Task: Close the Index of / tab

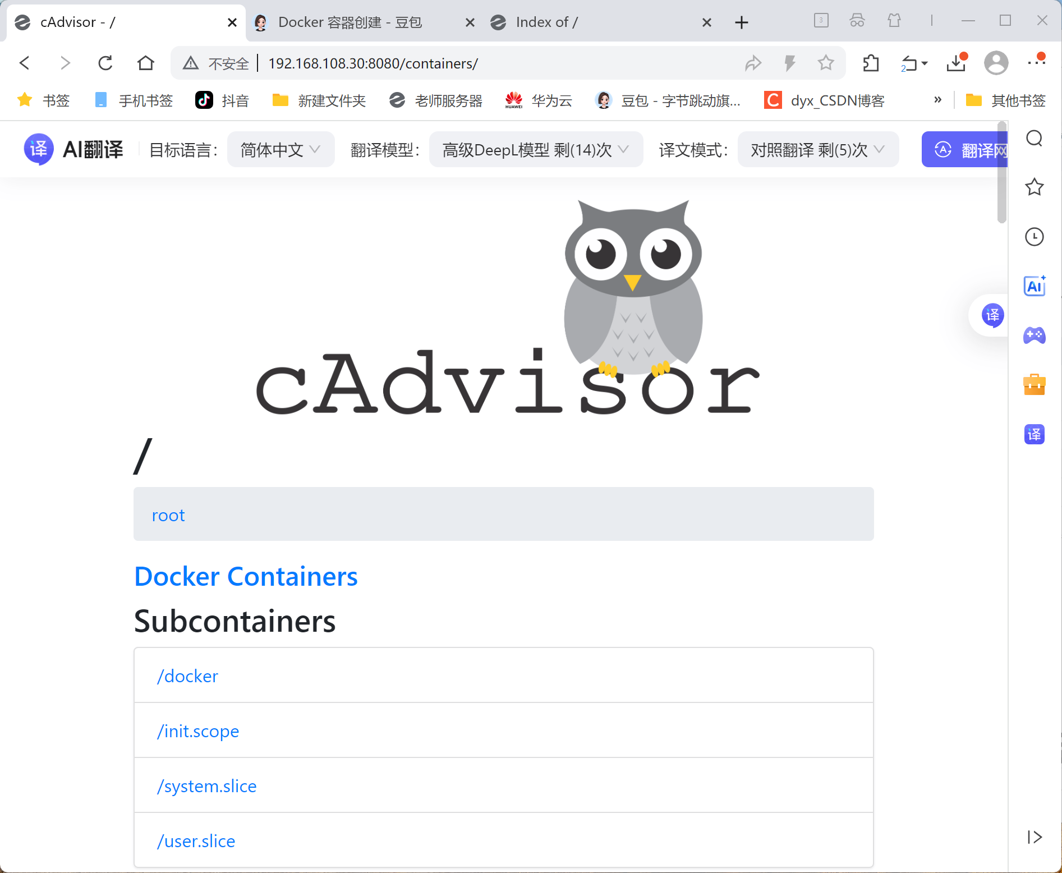Action: pyautogui.click(x=707, y=22)
